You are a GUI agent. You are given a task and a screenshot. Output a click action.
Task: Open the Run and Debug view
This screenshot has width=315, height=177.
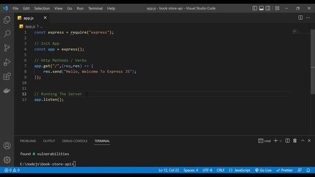pyautogui.click(x=7, y=62)
